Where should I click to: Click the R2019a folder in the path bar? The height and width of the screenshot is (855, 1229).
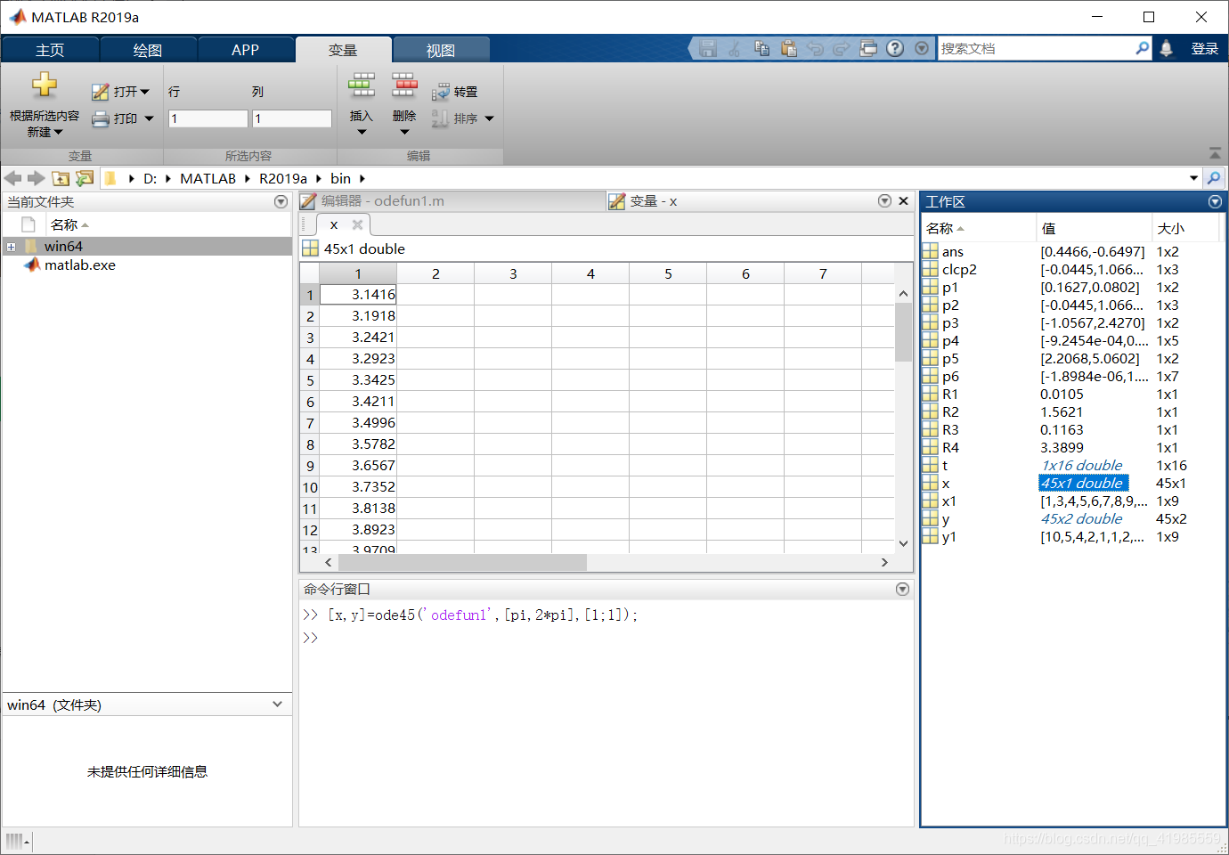[283, 178]
